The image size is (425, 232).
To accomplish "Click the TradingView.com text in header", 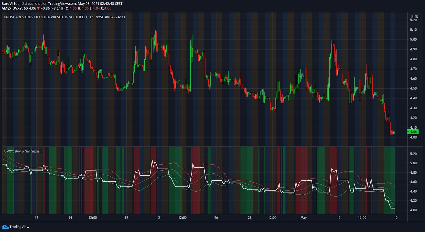I will click(x=63, y=3).
